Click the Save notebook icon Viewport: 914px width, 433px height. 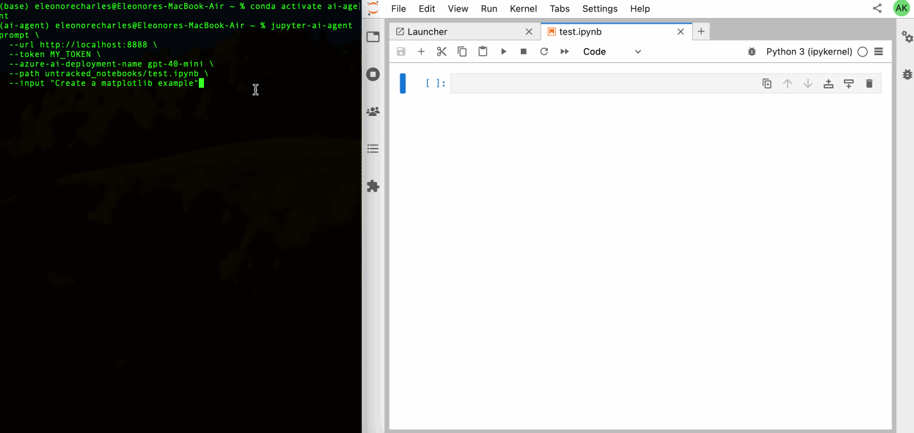point(401,52)
